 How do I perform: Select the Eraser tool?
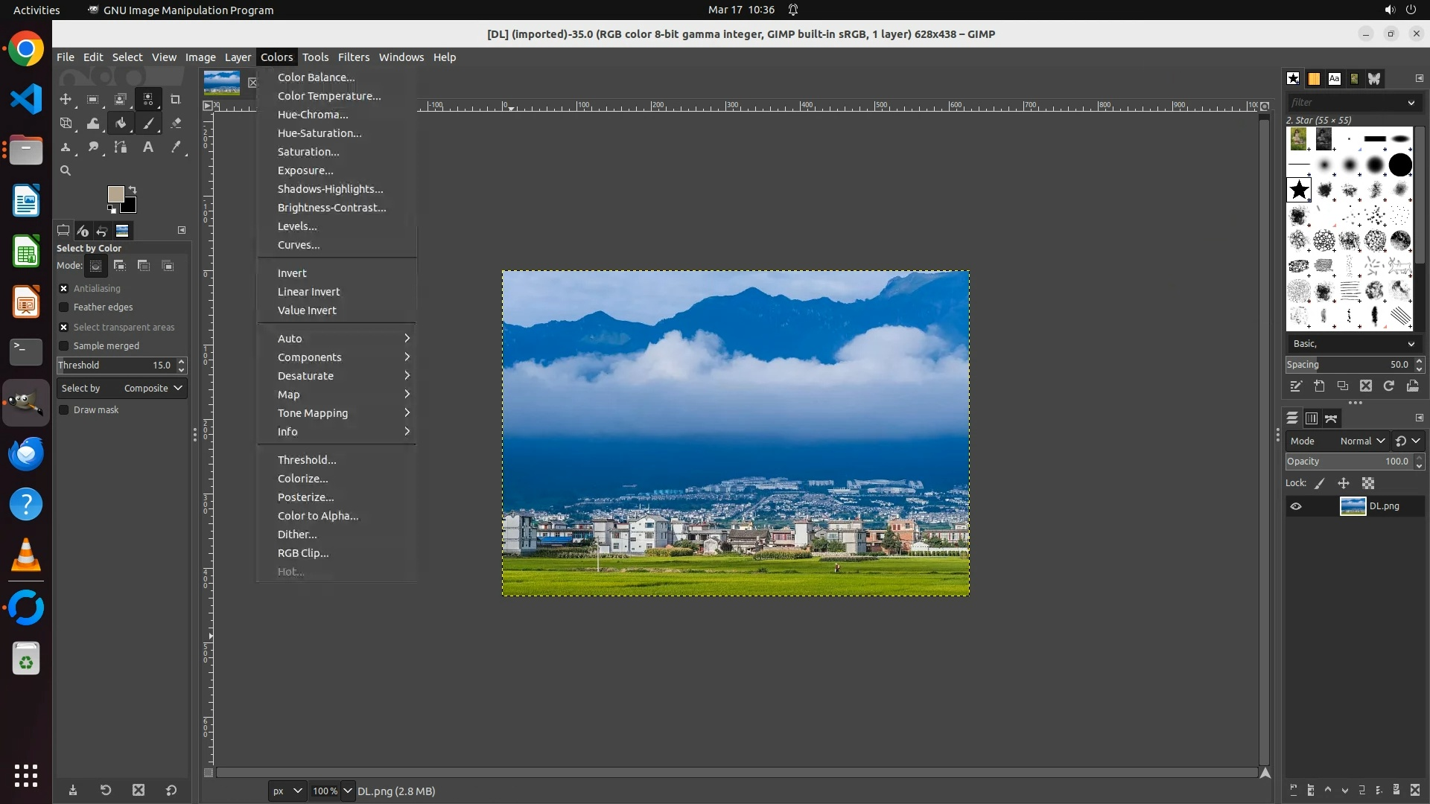tap(176, 124)
